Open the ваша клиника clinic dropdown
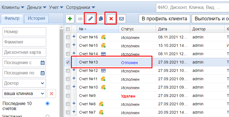Screen dimensions: 229x117 tap(42, 94)
